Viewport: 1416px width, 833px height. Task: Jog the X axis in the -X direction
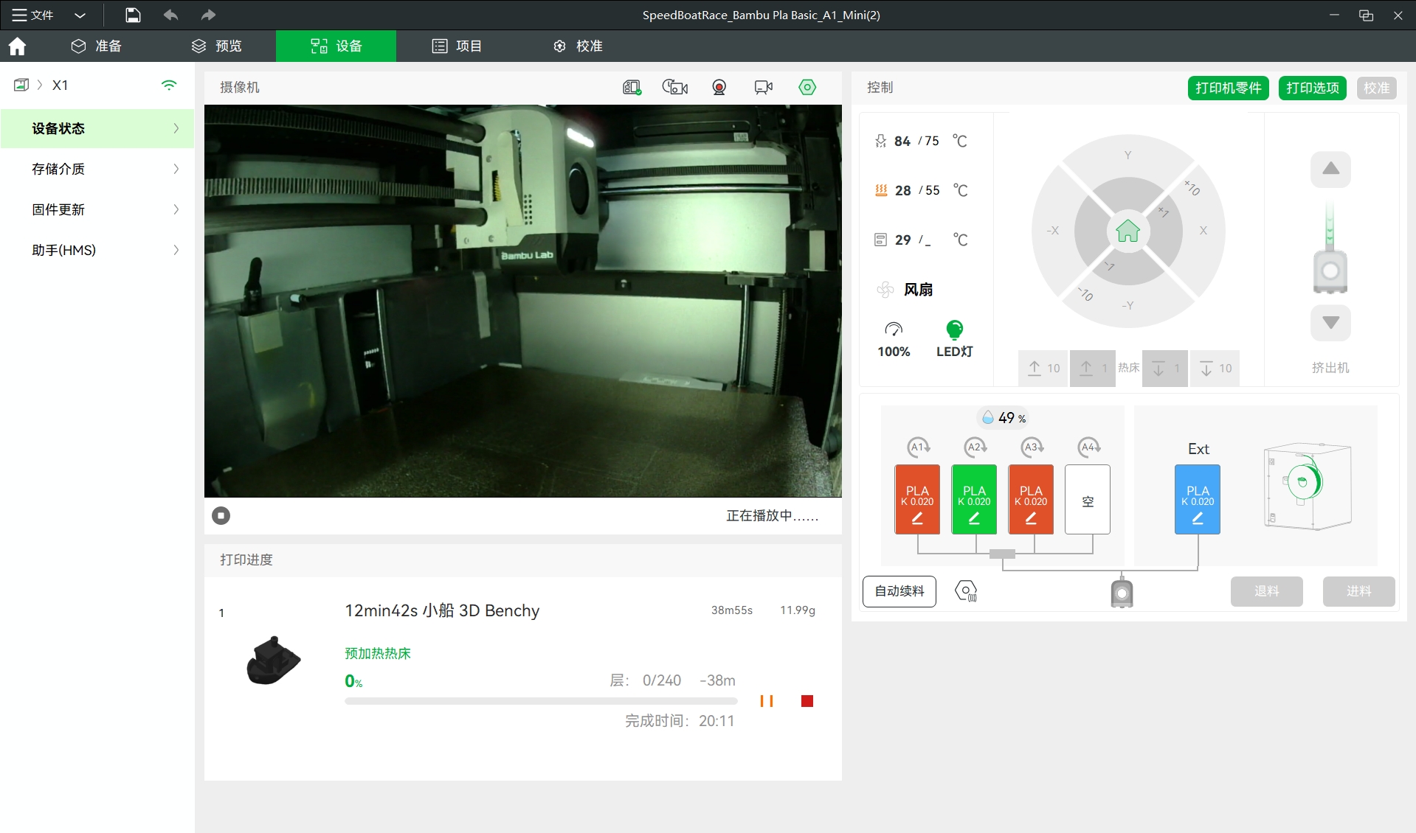coord(1052,231)
